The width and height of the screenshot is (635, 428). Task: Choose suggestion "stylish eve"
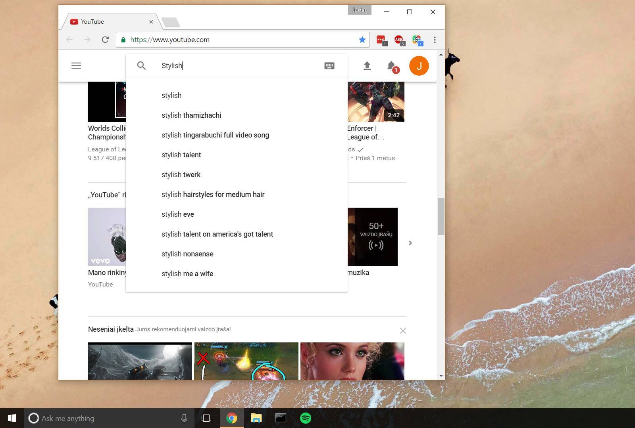(237, 214)
